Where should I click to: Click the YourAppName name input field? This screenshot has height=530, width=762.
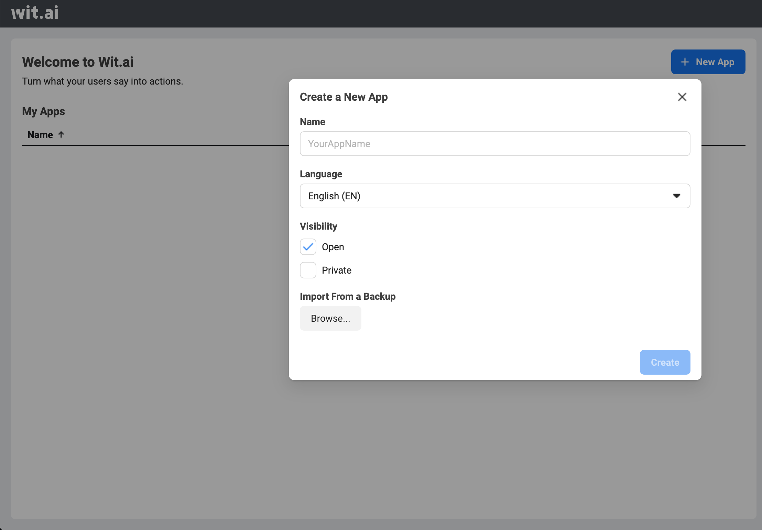click(x=495, y=144)
